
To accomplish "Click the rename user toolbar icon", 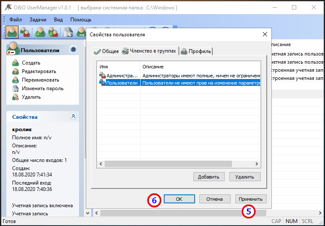I will (x=81, y=32).
